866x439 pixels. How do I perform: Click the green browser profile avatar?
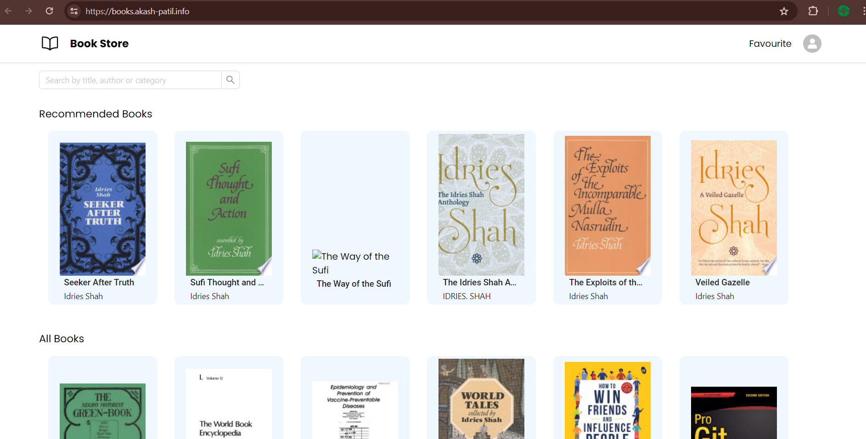844,11
